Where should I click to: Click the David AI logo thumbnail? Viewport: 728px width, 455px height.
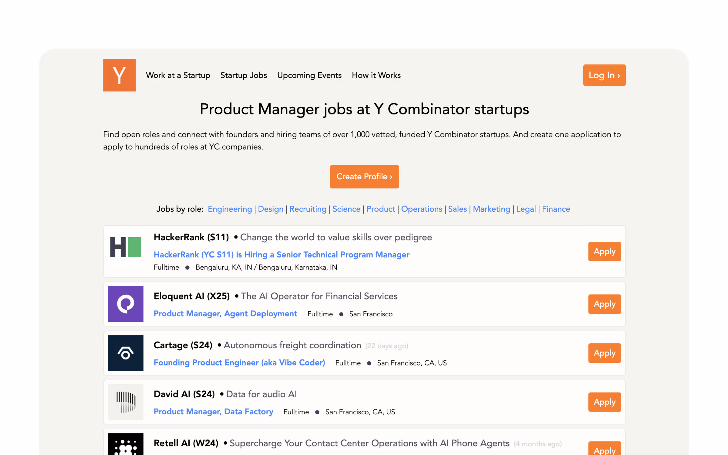(125, 402)
